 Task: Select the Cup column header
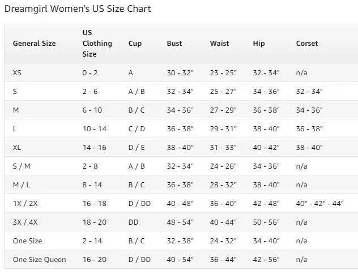pos(135,44)
